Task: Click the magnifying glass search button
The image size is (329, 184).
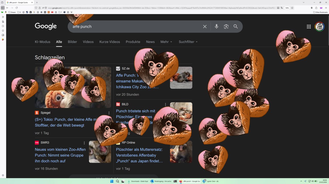Action: (x=235, y=26)
